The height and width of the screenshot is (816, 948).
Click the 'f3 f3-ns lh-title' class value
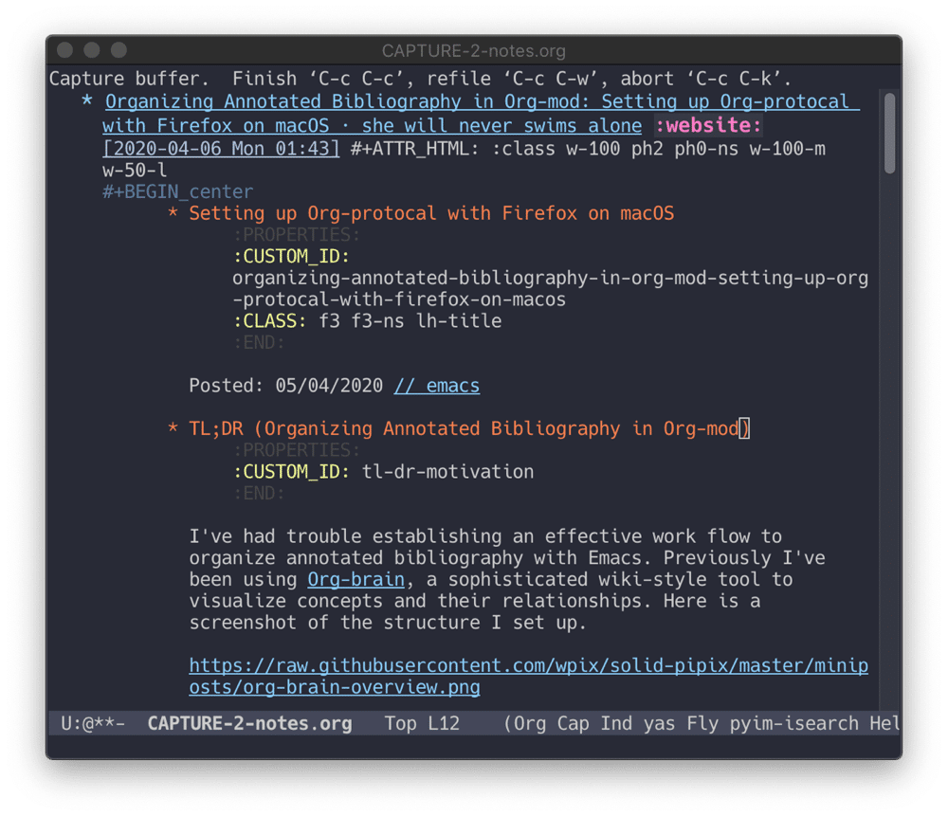410,321
